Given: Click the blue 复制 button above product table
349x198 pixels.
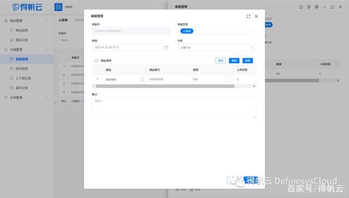Looking at the screenshot, I should [x=234, y=61].
